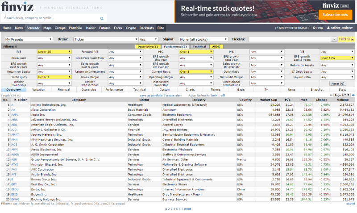Image resolution: width=357 pixels, height=213 pixels.
Task: Switch to the Charts view tab
Action: pyautogui.click(x=190, y=89)
